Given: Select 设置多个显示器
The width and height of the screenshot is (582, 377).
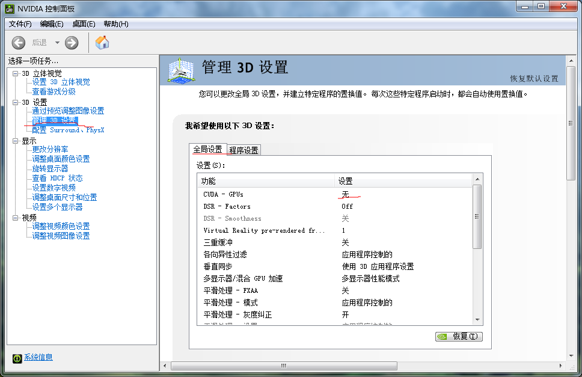Looking at the screenshot, I should tap(57, 207).
